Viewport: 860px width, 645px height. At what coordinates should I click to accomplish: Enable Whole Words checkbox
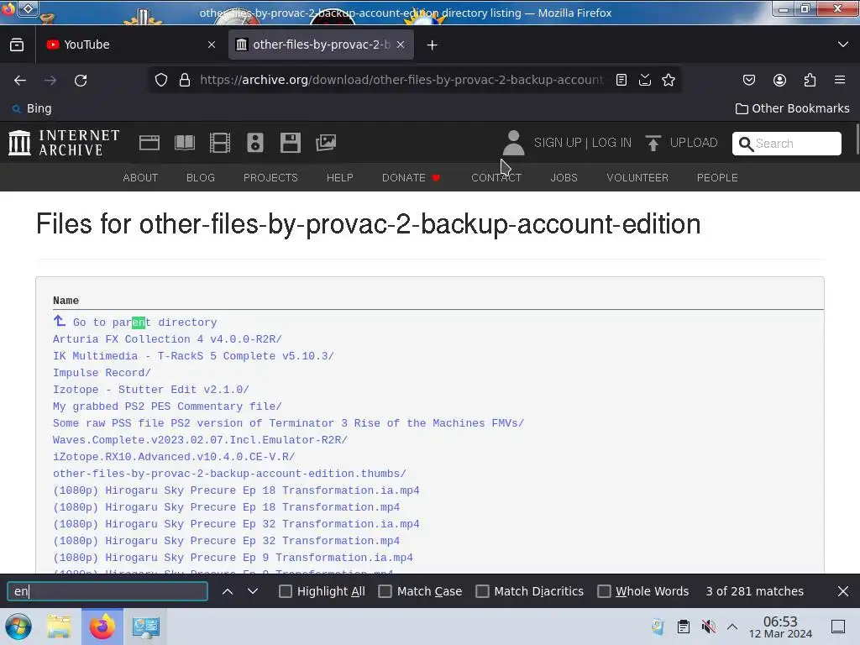[604, 591]
